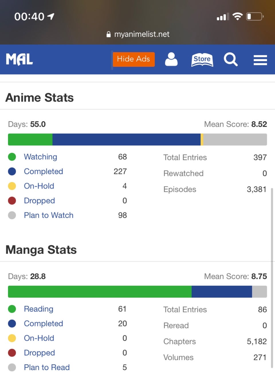
Task: Open the manga Completed list
Action: point(44,324)
